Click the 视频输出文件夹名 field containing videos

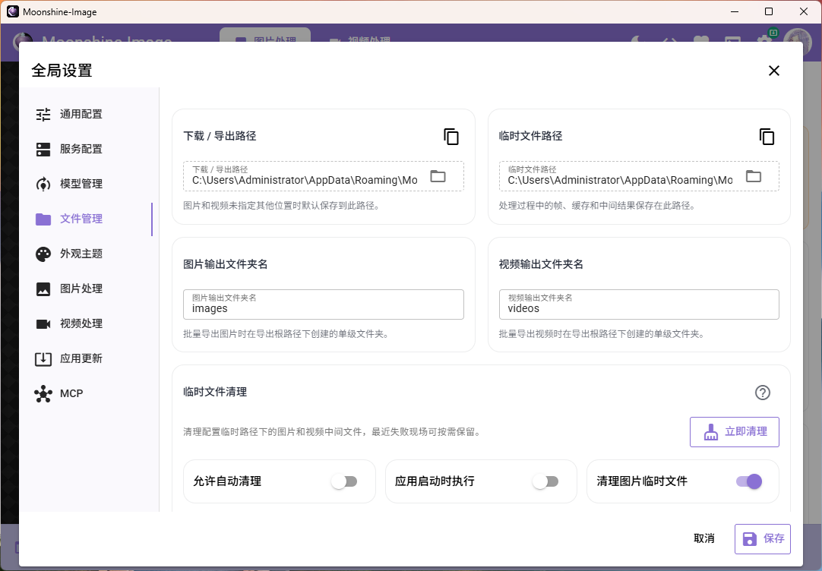point(638,304)
